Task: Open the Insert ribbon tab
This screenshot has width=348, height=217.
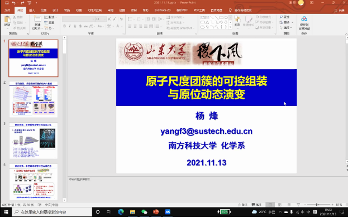Action: click(x=32, y=10)
